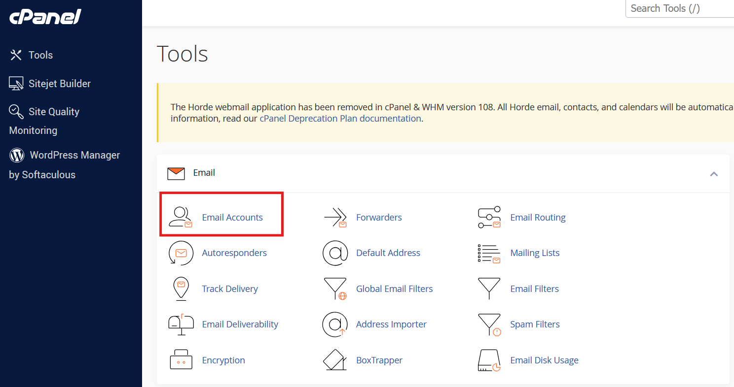Click the Encryption icon
This screenshot has height=387, width=734.
tap(181, 360)
